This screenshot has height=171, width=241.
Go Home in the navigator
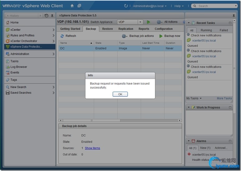14,22
